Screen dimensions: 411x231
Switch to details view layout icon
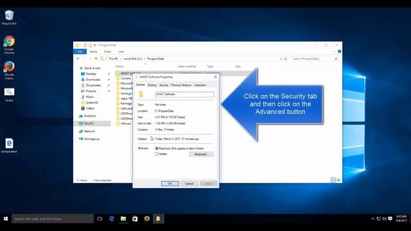(x=333, y=180)
